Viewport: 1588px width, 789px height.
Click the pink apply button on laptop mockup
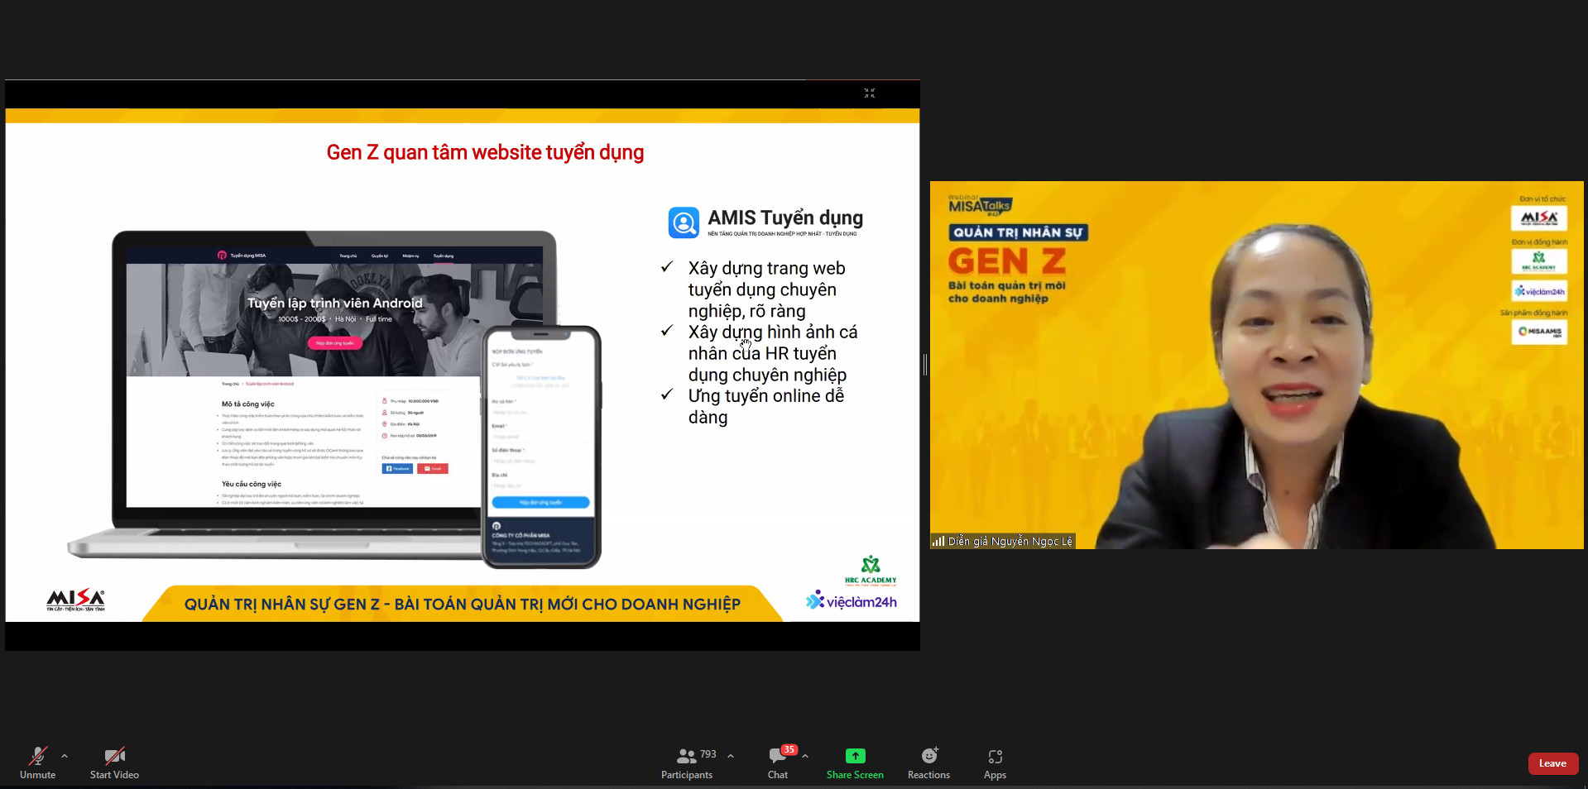(x=335, y=343)
